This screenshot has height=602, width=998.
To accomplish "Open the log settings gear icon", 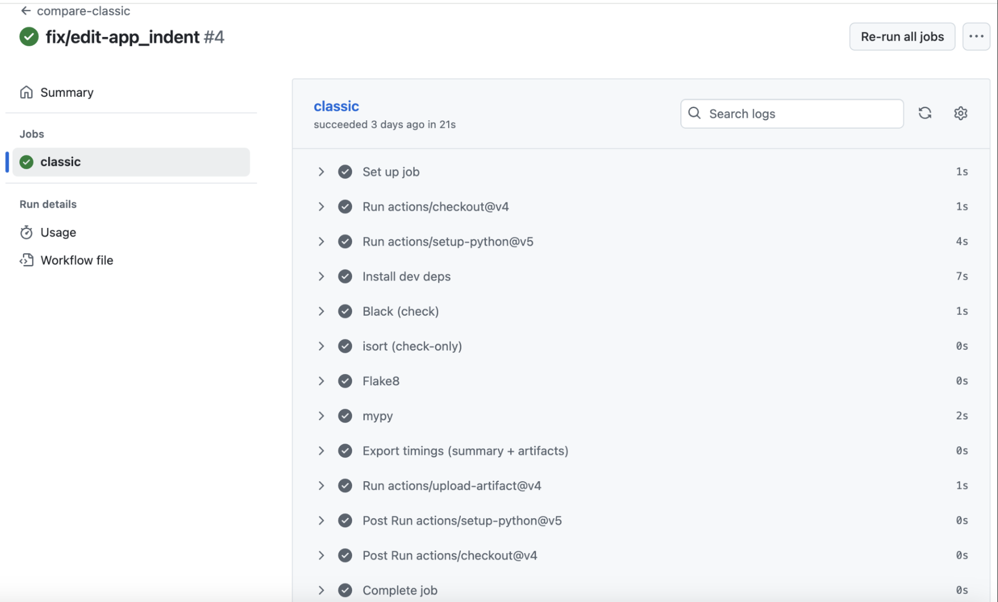I will click(x=960, y=113).
